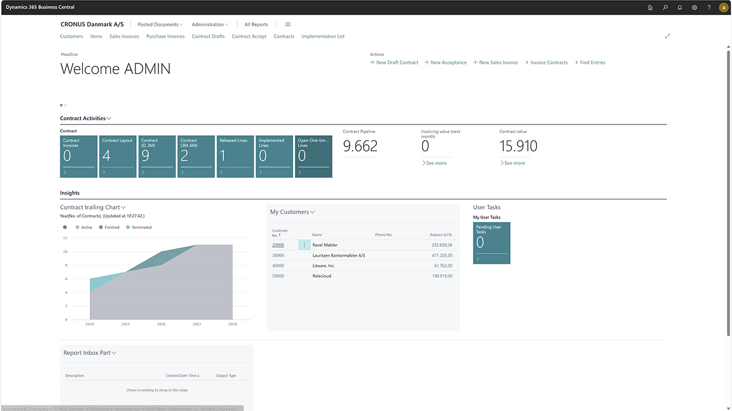Click the row options dots for customer 20000
The height and width of the screenshot is (411, 732).
pyautogui.click(x=304, y=245)
